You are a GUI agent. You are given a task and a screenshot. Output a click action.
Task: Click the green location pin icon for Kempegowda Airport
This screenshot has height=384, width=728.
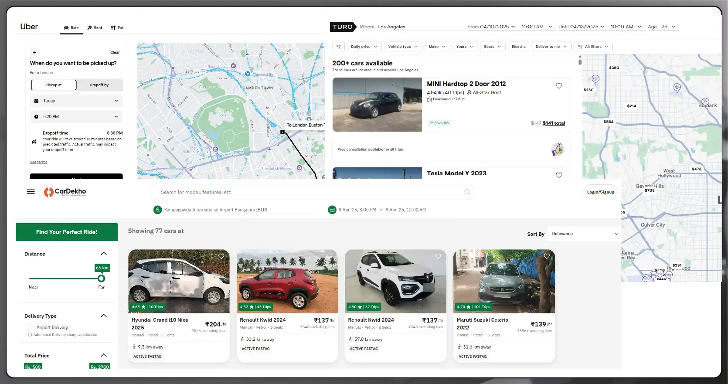click(x=157, y=210)
